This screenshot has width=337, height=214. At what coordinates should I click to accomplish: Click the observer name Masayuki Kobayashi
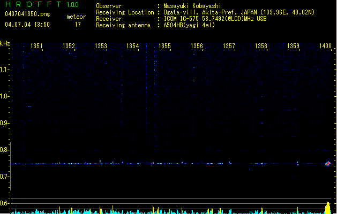192,6
